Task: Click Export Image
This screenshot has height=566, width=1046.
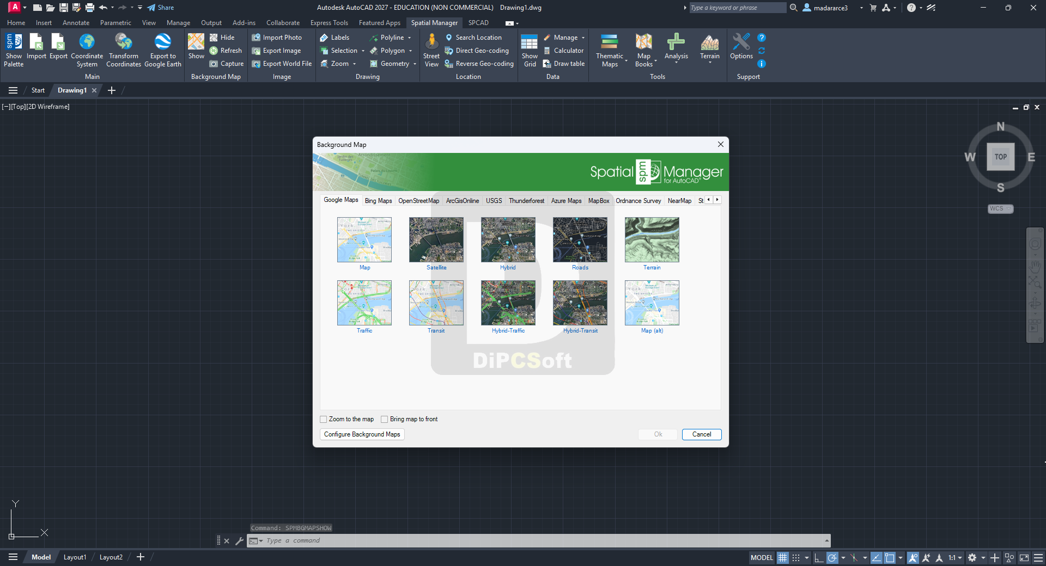Action: coord(276,51)
